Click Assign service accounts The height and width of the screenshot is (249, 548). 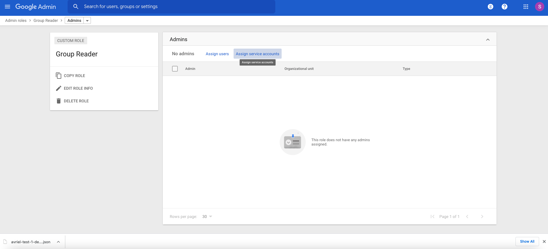pyautogui.click(x=257, y=54)
